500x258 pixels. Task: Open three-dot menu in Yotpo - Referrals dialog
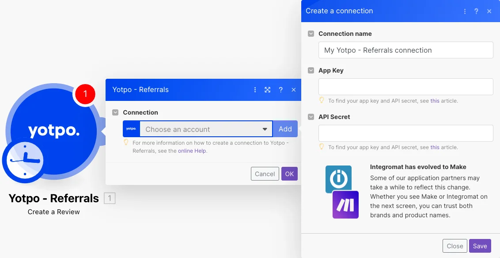click(255, 90)
